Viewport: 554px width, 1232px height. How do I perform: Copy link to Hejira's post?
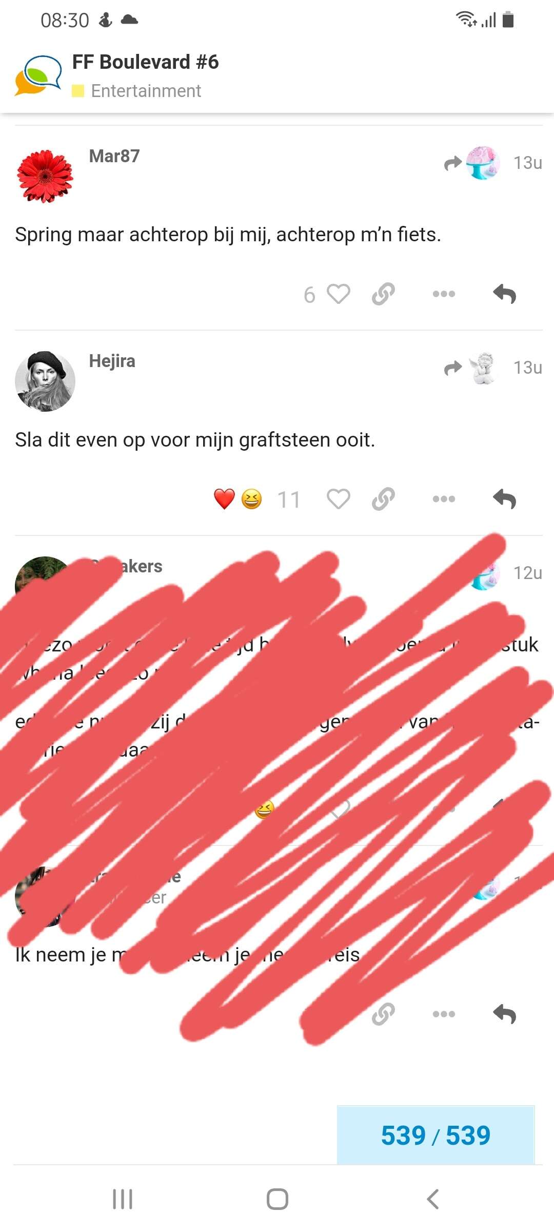click(x=383, y=499)
